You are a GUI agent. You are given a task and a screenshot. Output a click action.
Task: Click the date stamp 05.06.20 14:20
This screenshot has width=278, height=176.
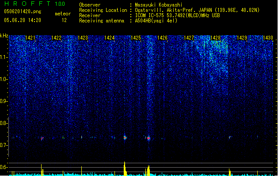click(x=23, y=20)
